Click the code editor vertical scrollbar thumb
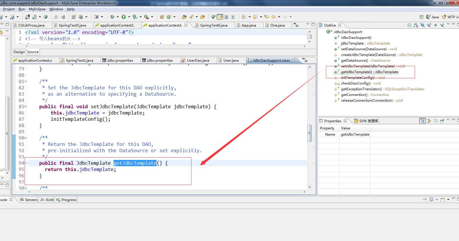 click(x=309, y=133)
